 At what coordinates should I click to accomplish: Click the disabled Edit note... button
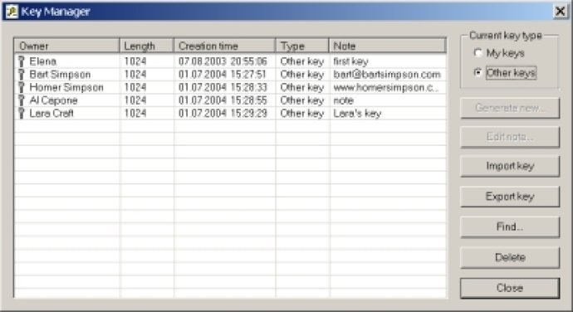(x=510, y=137)
